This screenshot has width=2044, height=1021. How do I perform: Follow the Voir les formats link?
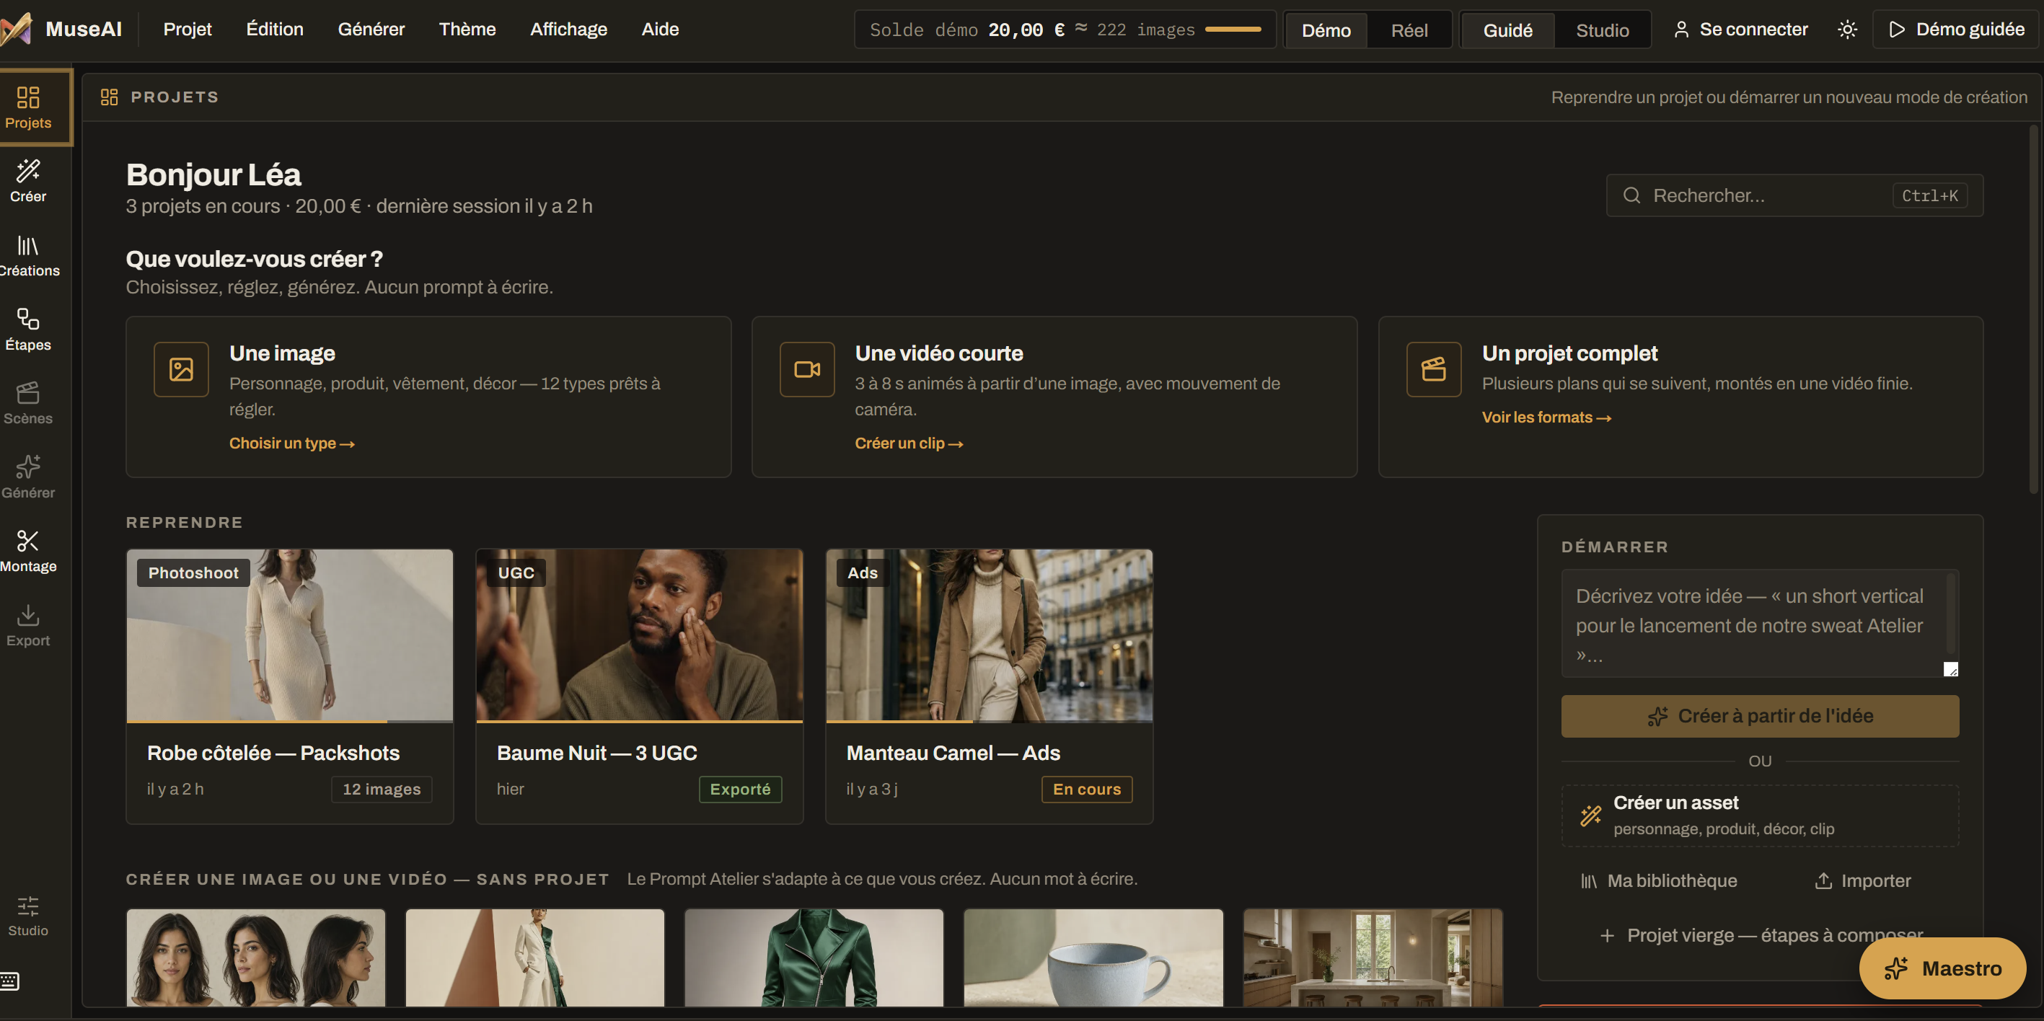[1546, 417]
